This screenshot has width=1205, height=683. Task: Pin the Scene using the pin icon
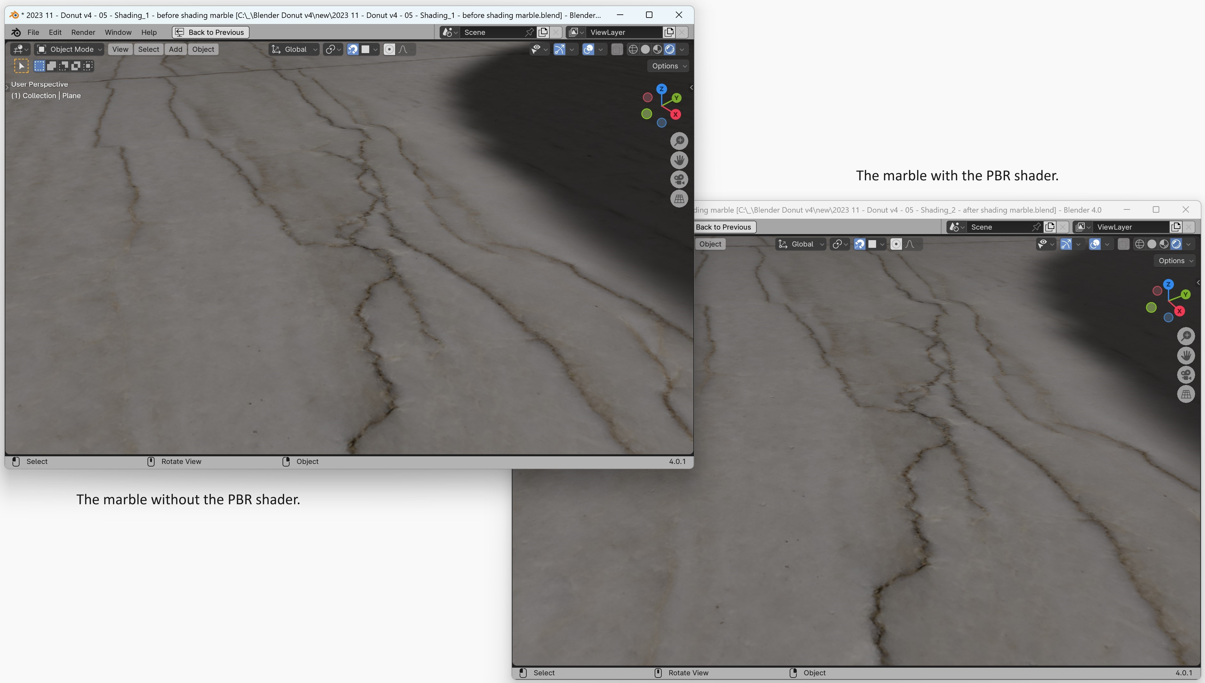point(529,32)
